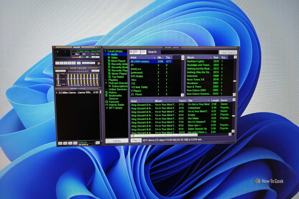This screenshot has width=299, height=199.
Task: Toggle the equalizer ON button
Action: 57,71
